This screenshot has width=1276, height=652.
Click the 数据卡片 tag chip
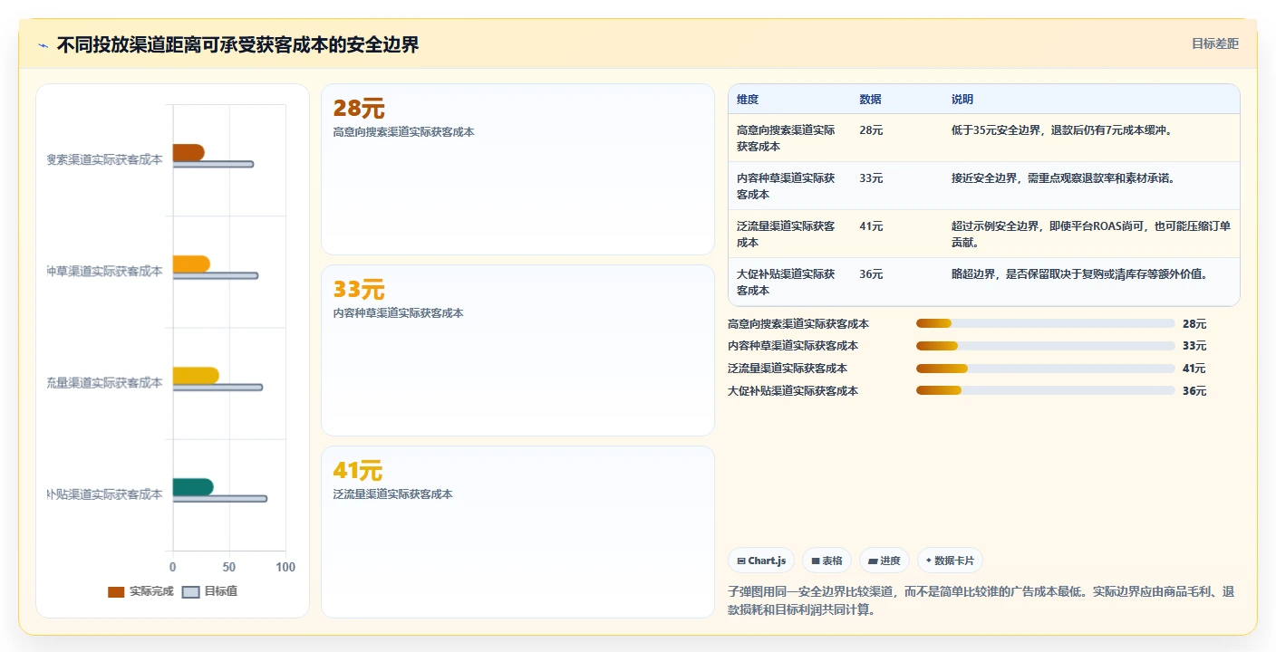point(950,561)
